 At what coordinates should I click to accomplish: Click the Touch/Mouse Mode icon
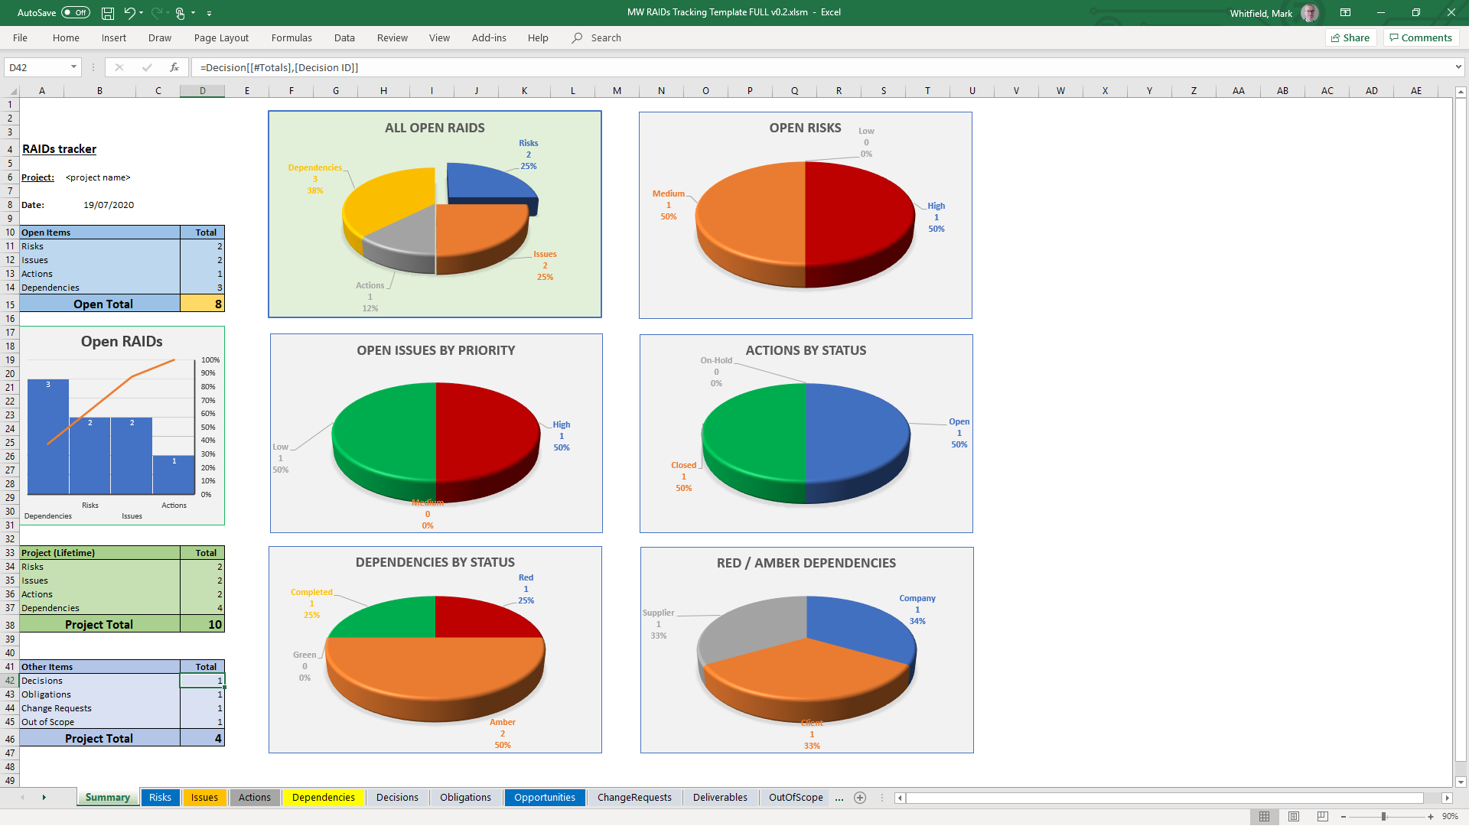(181, 13)
